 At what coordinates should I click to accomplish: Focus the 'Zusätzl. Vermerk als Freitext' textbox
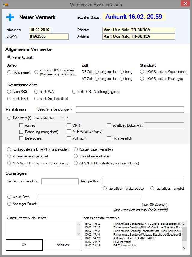pos(42,229)
